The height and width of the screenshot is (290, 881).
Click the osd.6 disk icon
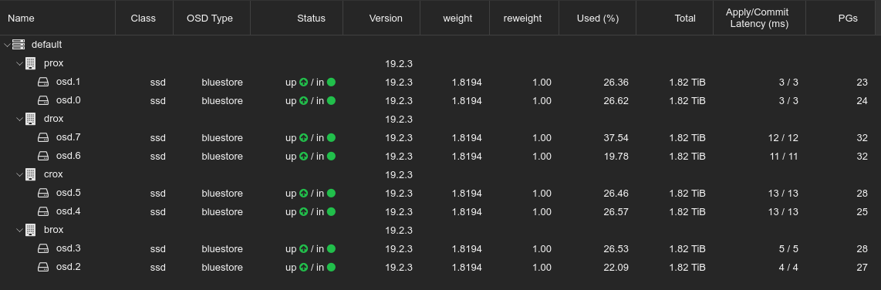tap(43, 157)
